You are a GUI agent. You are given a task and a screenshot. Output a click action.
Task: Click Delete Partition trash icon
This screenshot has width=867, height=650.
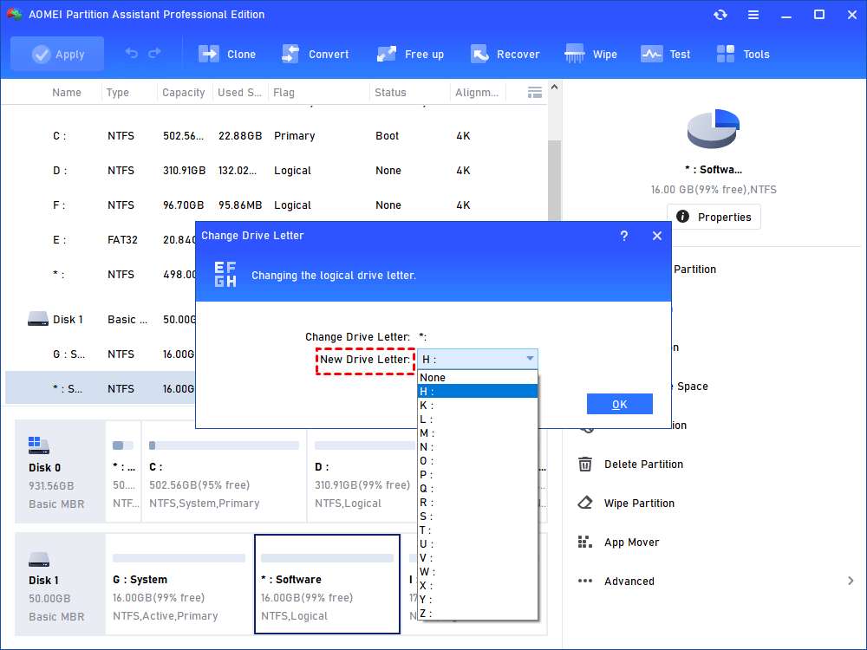tap(585, 464)
